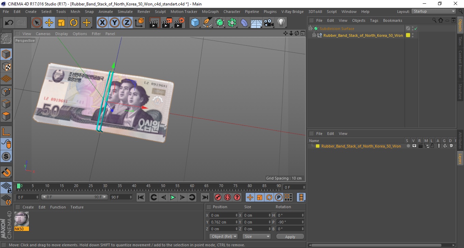Image resolution: width=464 pixels, height=248 pixels.
Task: Open the floor environment objects icon
Action: tap(256, 23)
